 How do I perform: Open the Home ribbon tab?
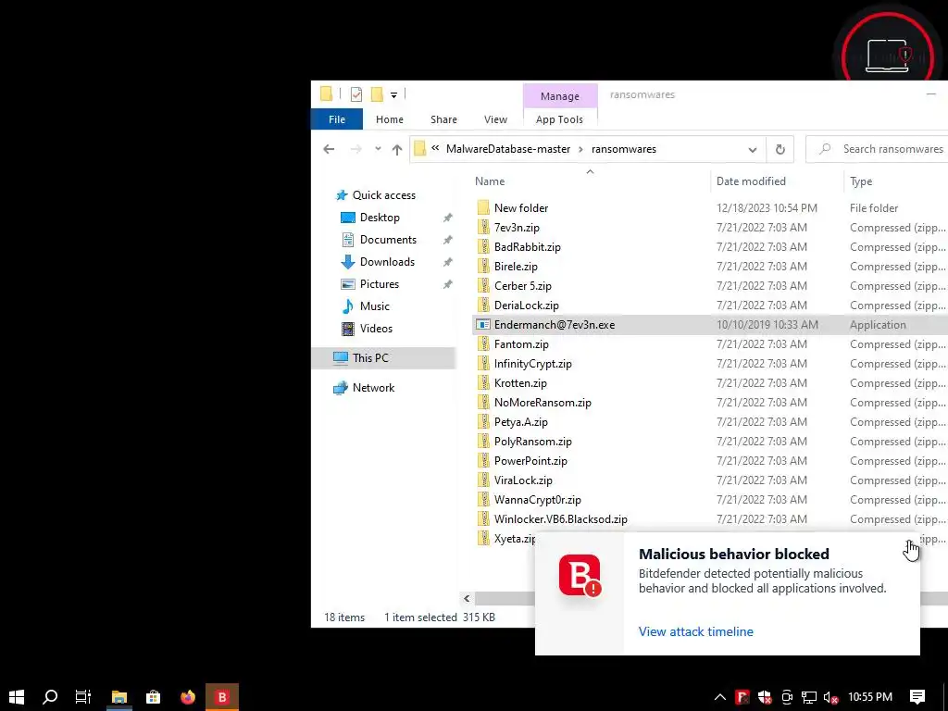tap(390, 119)
